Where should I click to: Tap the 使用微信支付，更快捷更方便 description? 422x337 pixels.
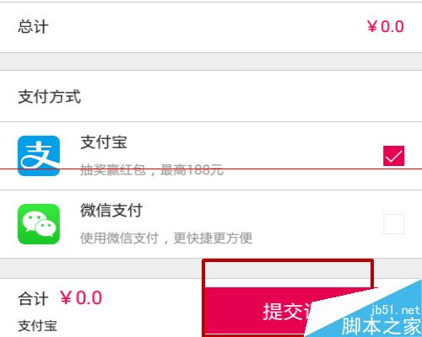(166, 238)
